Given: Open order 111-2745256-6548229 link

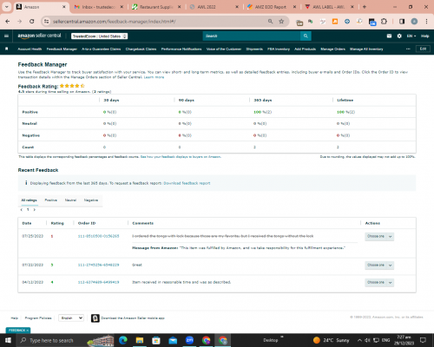Looking at the screenshot, I should click(98, 265).
